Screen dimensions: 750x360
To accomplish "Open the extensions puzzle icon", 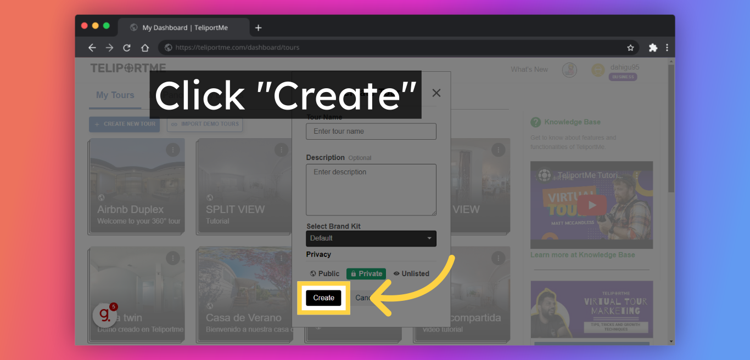I will [x=653, y=48].
